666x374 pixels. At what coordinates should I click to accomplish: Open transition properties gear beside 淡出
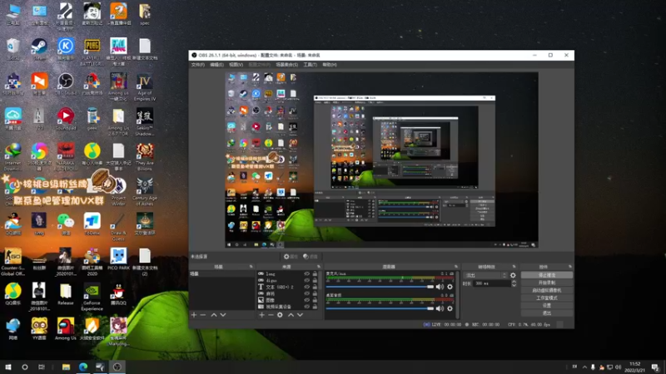point(513,275)
